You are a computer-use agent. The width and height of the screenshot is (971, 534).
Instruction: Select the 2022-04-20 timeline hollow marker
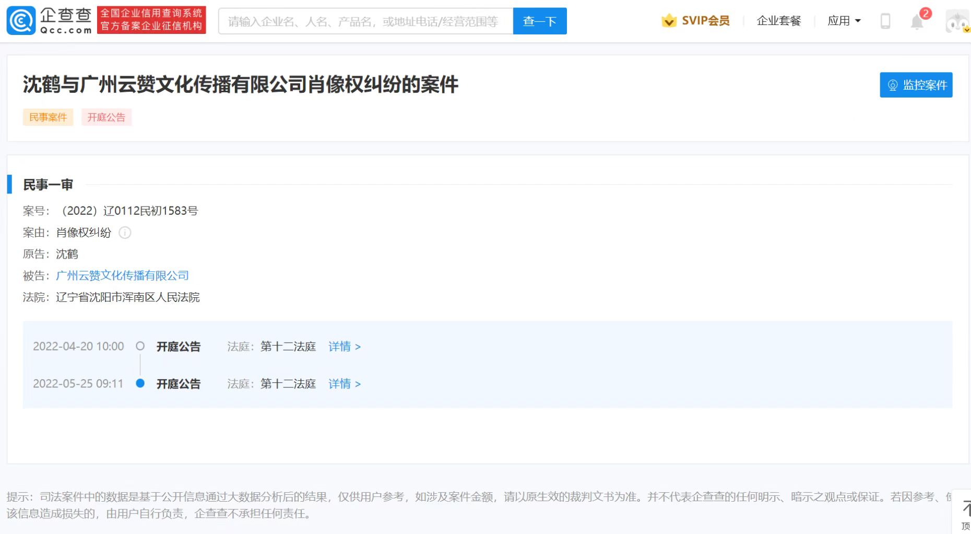point(140,346)
